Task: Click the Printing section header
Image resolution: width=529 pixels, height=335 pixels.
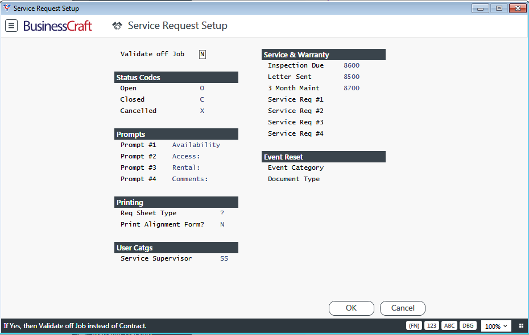Action: [176, 202]
